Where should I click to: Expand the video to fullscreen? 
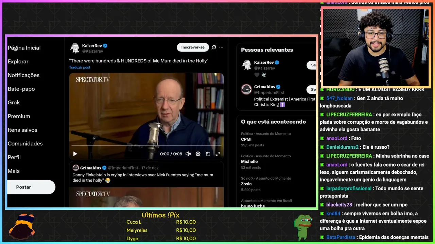217,154
